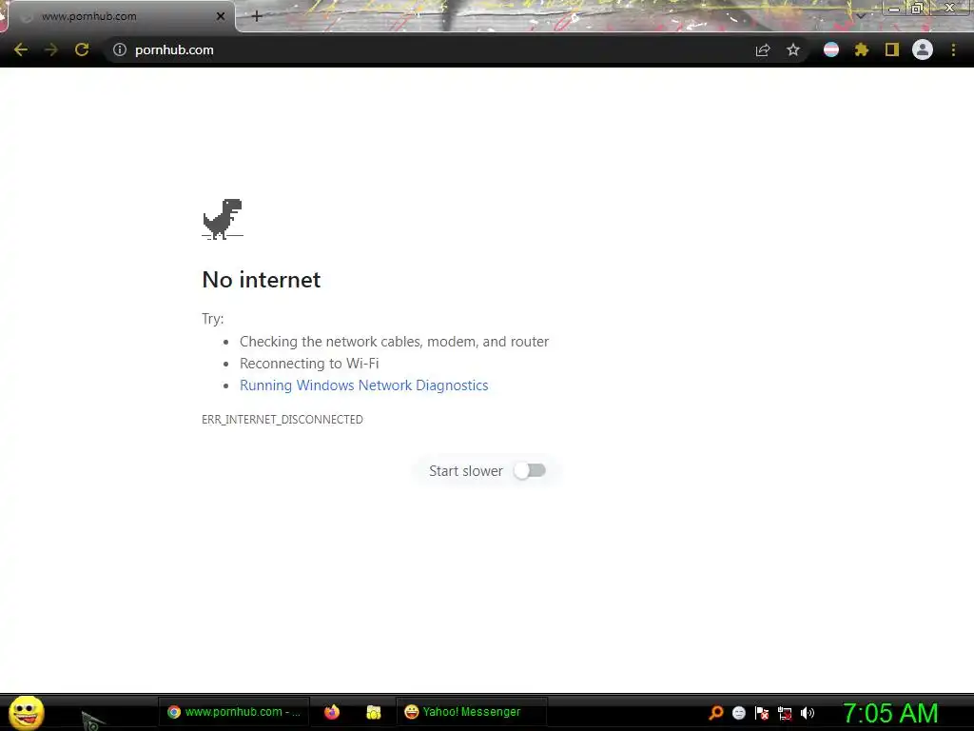Go back to the previous page
This screenshot has height=731, width=974.
click(x=21, y=49)
